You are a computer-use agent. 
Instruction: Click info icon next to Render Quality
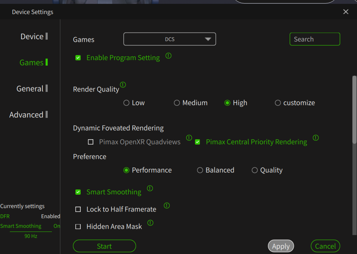coord(123,85)
